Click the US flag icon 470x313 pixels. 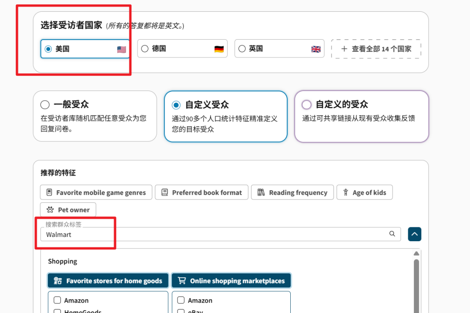pos(121,49)
